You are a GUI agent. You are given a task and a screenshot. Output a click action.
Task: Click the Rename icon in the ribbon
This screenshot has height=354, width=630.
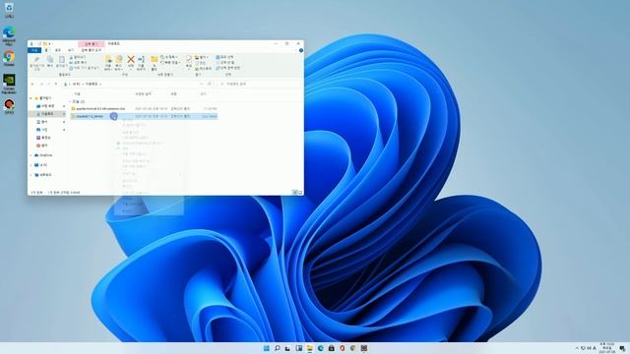141,63
